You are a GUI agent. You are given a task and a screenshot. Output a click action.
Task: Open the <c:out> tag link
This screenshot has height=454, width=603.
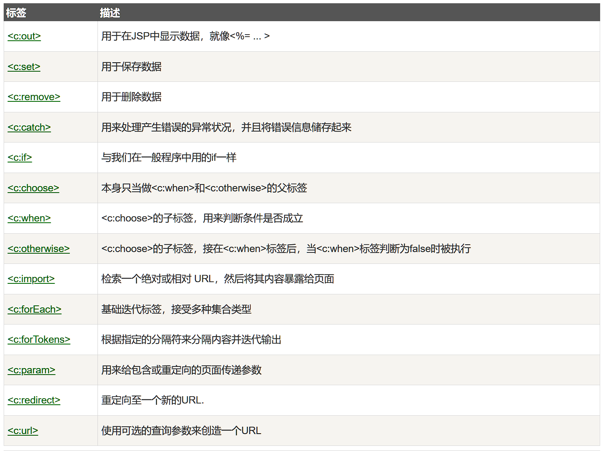point(24,36)
